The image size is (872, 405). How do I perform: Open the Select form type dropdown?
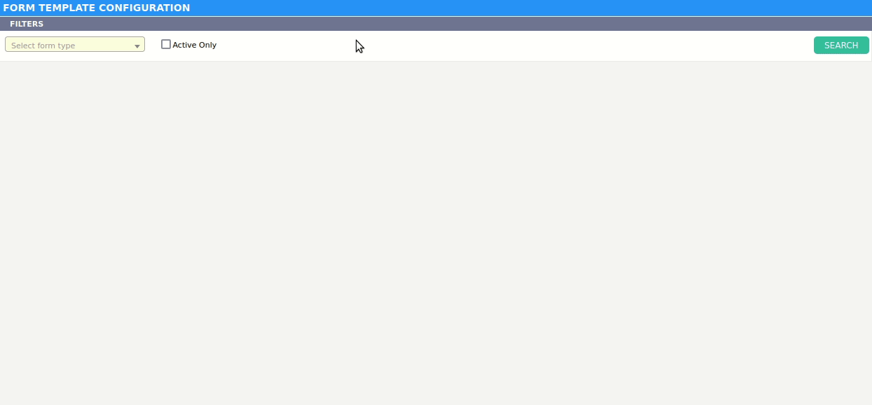click(75, 45)
